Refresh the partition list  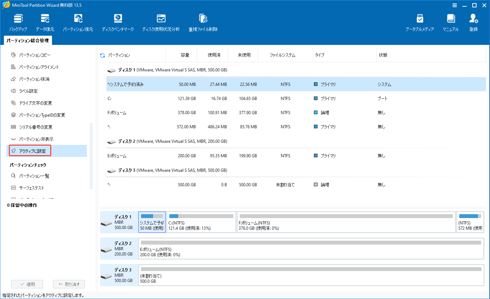click(x=103, y=55)
